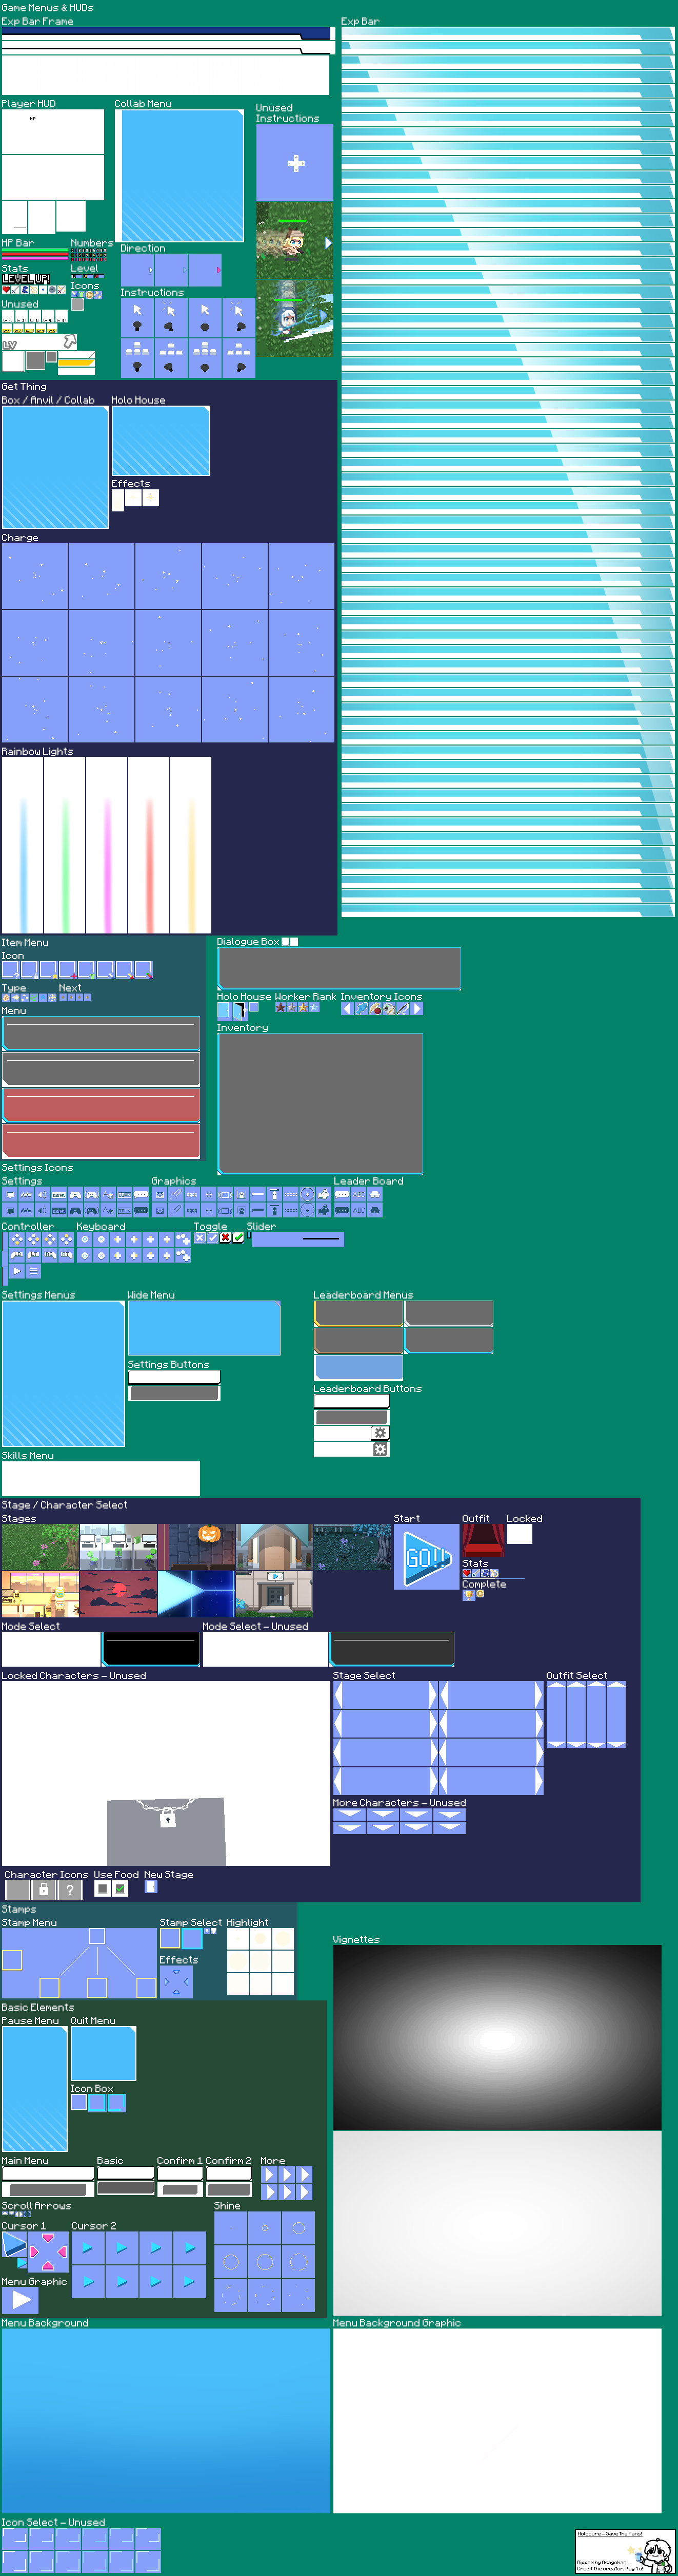Screen dimensions: 678x2576
Task: Click the red sunset stage thumbnail
Action: pos(118,1594)
